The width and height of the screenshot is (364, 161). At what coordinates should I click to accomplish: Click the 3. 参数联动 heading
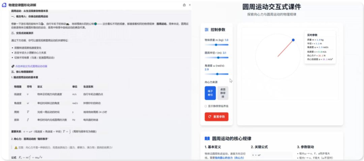pyautogui.click(x=305, y=147)
